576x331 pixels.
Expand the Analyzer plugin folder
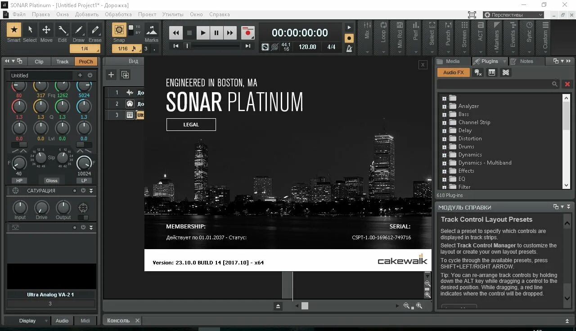pos(444,106)
